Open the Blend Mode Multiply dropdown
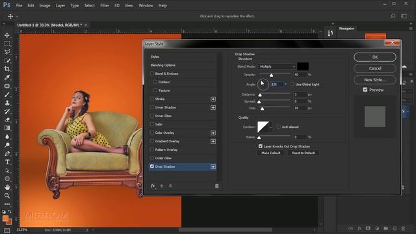This screenshot has width=416, height=234. point(277,66)
